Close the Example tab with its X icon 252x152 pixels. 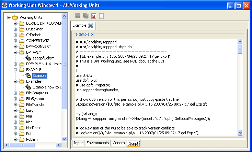(x=91, y=26)
